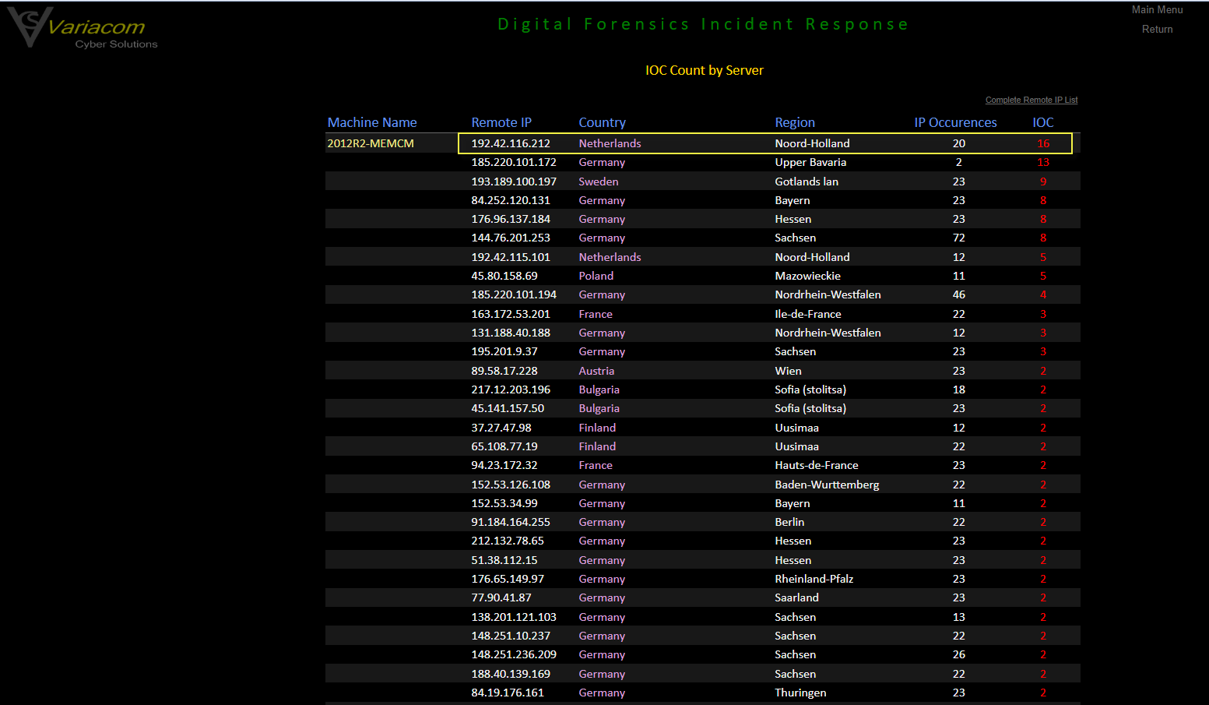This screenshot has height=705, width=1209.
Task: Click the Sweden country entry
Action: 598,182
